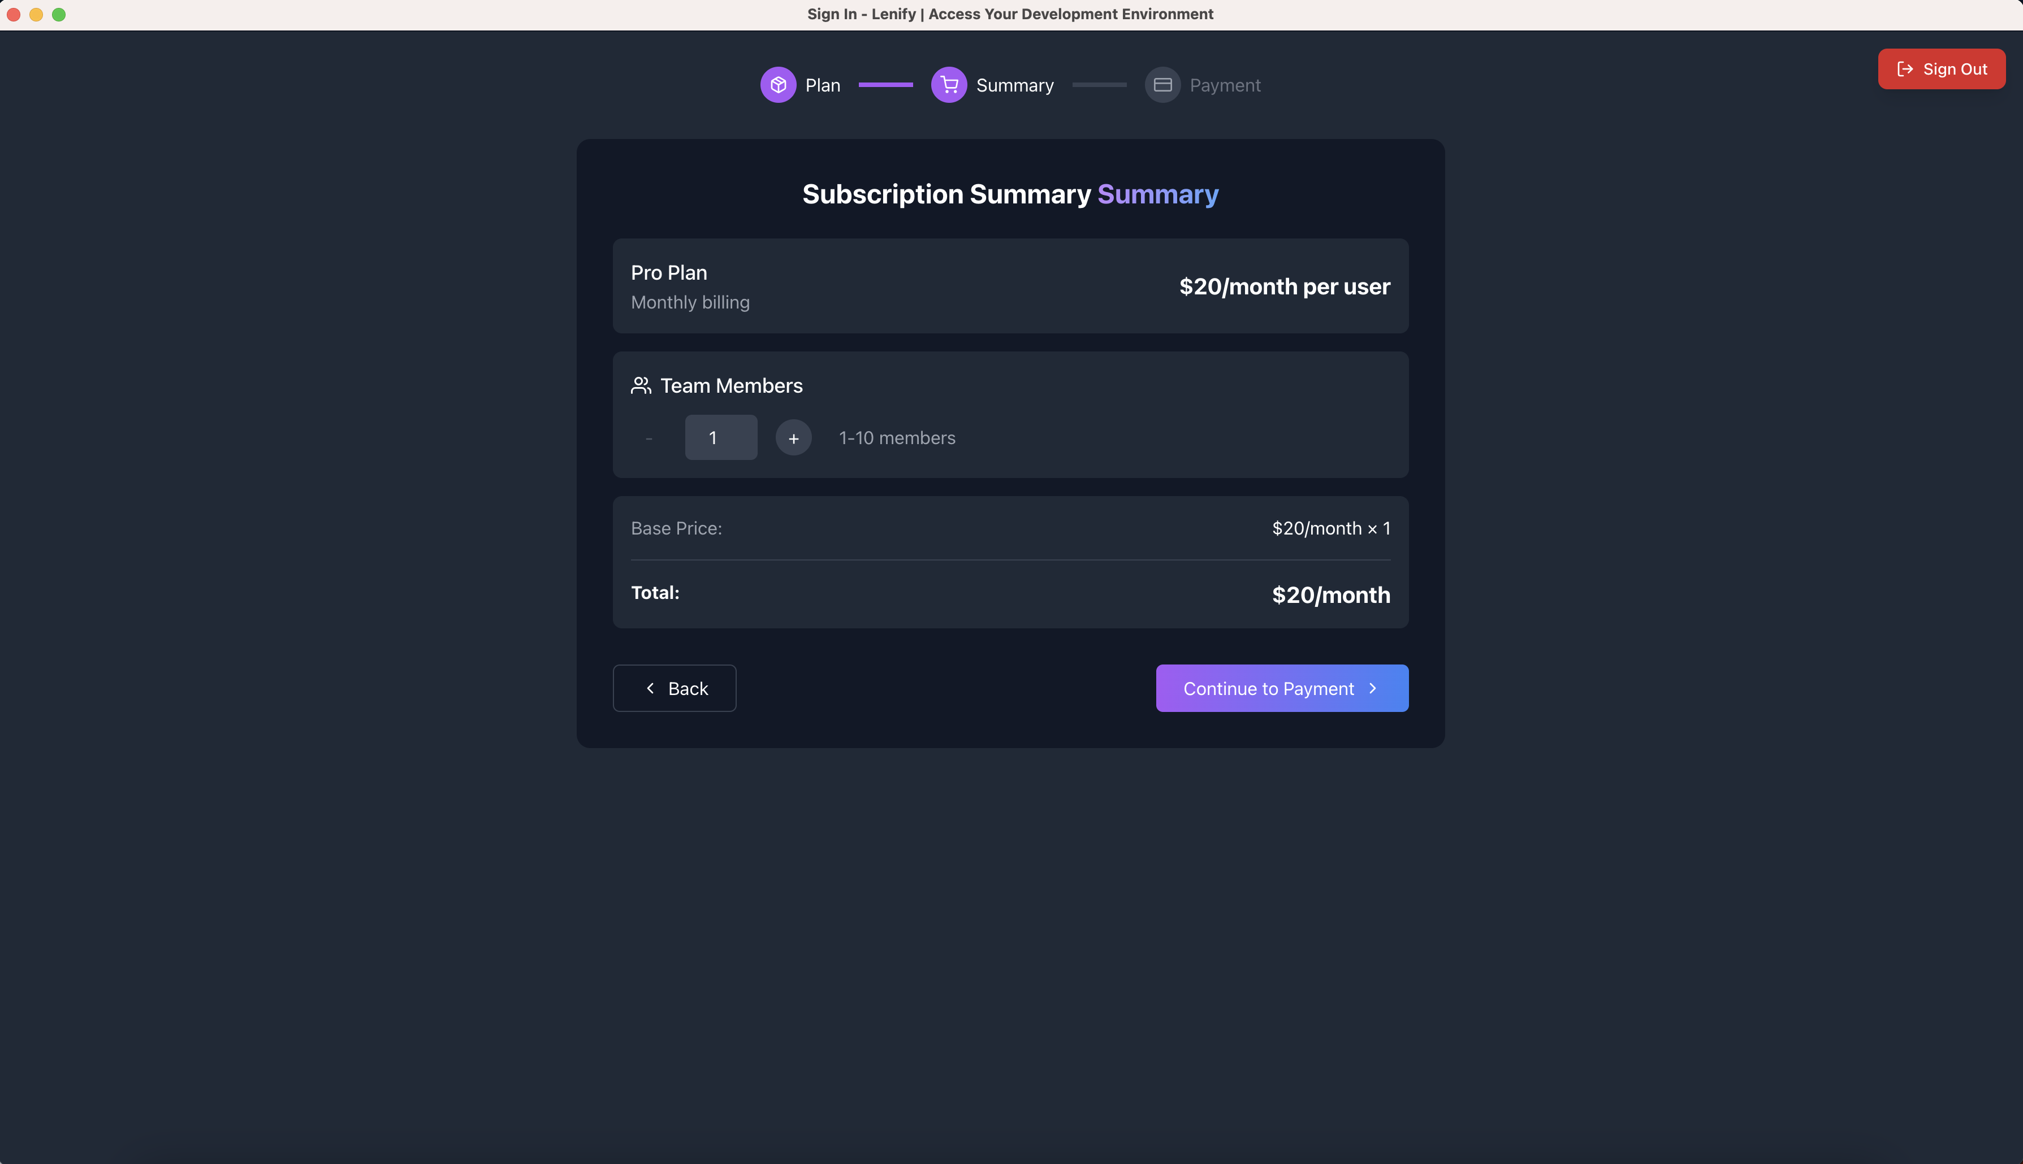Minimize the window with the yellow button
The width and height of the screenshot is (2023, 1164).
[x=37, y=14]
